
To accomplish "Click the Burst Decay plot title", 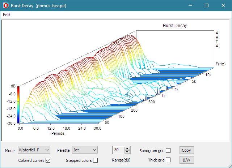I will pyautogui.click(x=174, y=26).
